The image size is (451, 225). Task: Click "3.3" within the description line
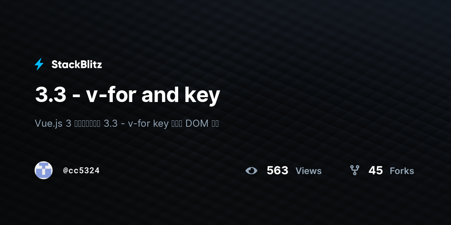click(111, 123)
